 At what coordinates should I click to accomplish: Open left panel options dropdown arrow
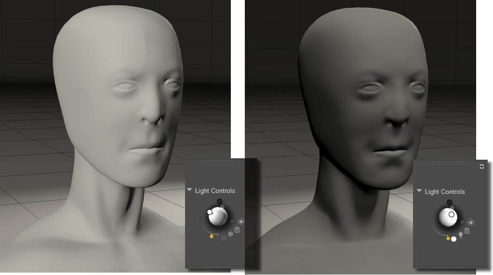(x=252, y=165)
